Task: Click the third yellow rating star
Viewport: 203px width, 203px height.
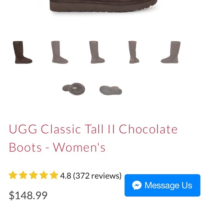Action: coord(33,175)
